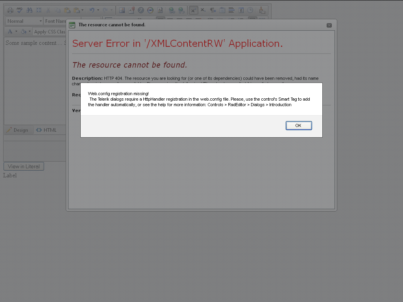This screenshot has height=302, width=403.
Task: Click OK in the Web.config alert
Action: (299, 125)
